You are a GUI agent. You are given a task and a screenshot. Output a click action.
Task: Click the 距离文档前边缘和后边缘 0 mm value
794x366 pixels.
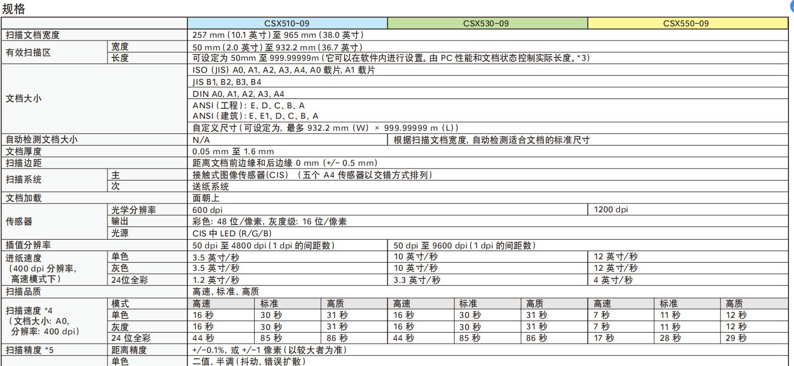tap(285, 162)
